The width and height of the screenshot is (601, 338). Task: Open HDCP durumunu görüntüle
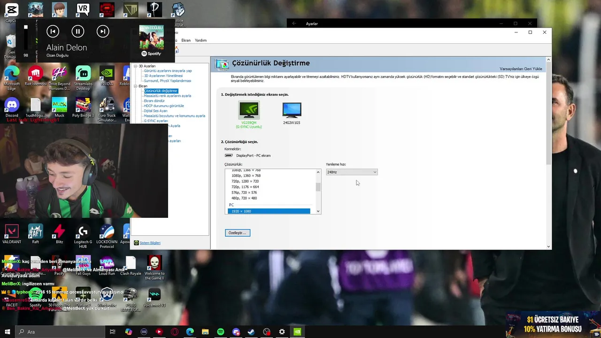164,106
